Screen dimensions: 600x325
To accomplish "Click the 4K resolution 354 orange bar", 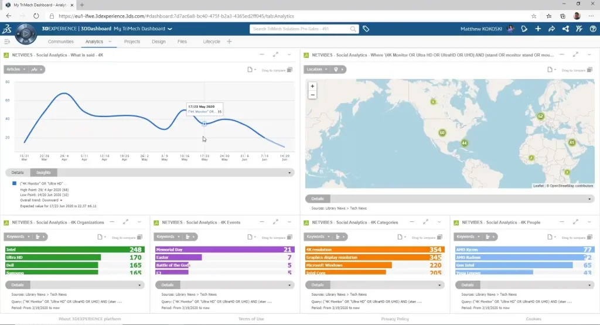I will (x=374, y=249).
